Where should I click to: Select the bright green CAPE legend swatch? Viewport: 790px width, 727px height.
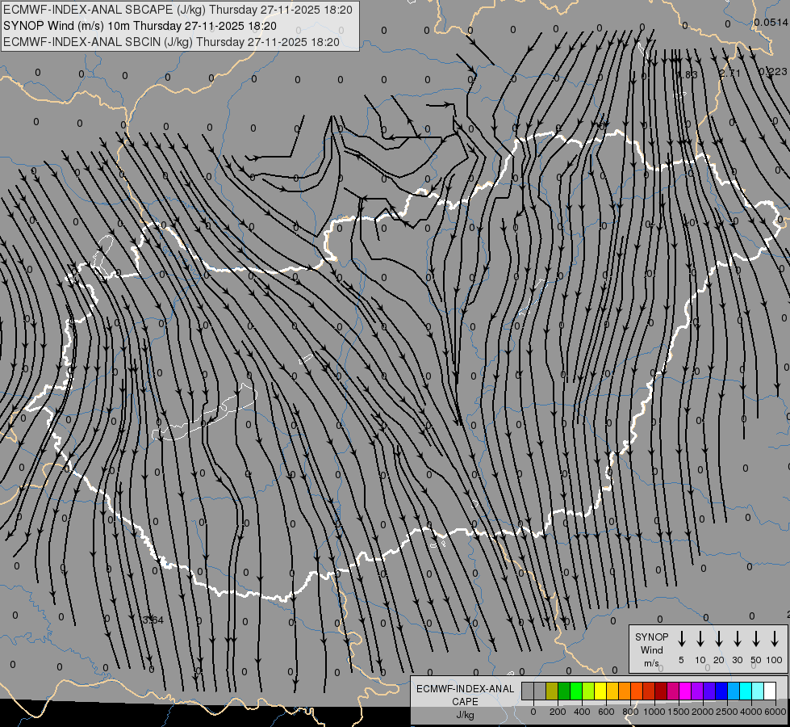(576, 691)
